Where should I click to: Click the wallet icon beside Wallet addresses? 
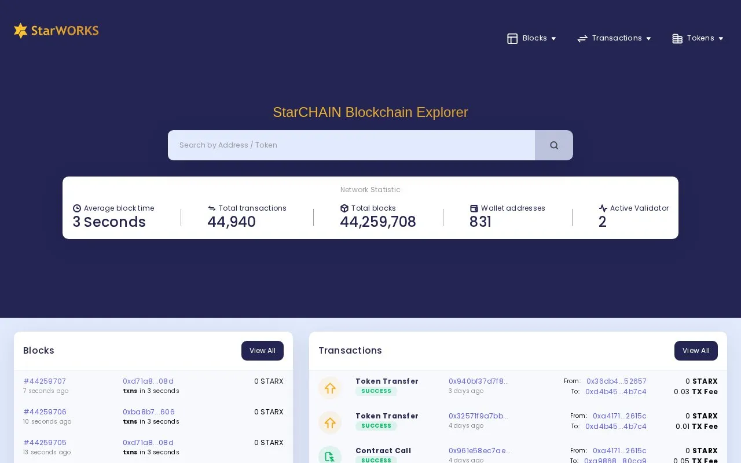coord(474,208)
